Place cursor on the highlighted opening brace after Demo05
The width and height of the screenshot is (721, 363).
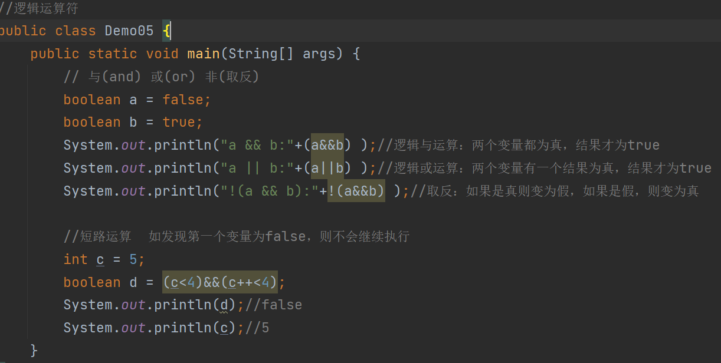167,31
